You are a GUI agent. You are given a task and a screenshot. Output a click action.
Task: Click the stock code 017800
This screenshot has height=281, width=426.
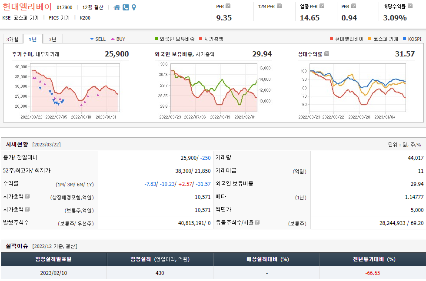click(64, 8)
